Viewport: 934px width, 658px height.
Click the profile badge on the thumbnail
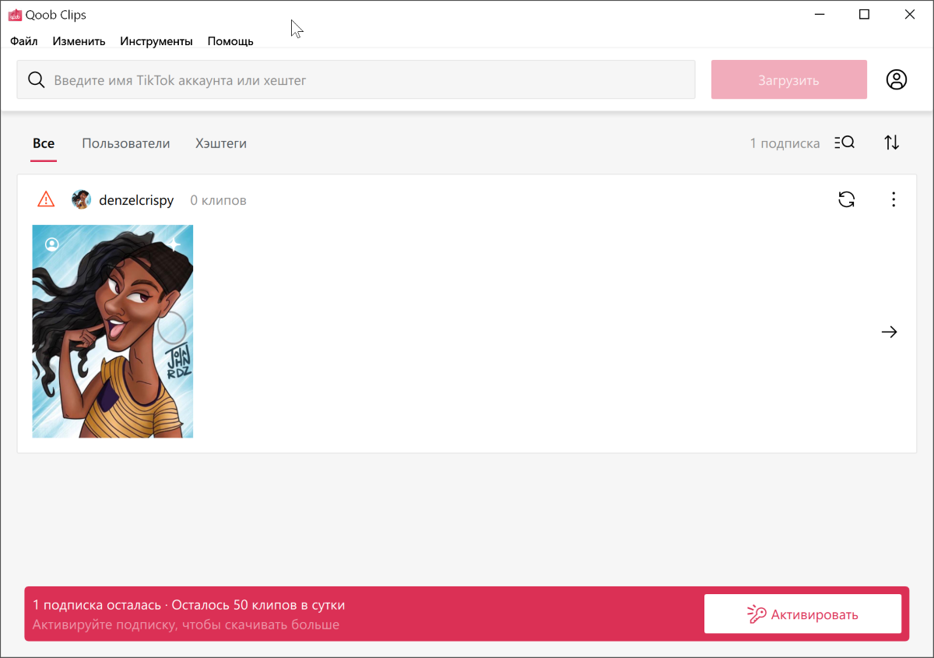tap(52, 244)
